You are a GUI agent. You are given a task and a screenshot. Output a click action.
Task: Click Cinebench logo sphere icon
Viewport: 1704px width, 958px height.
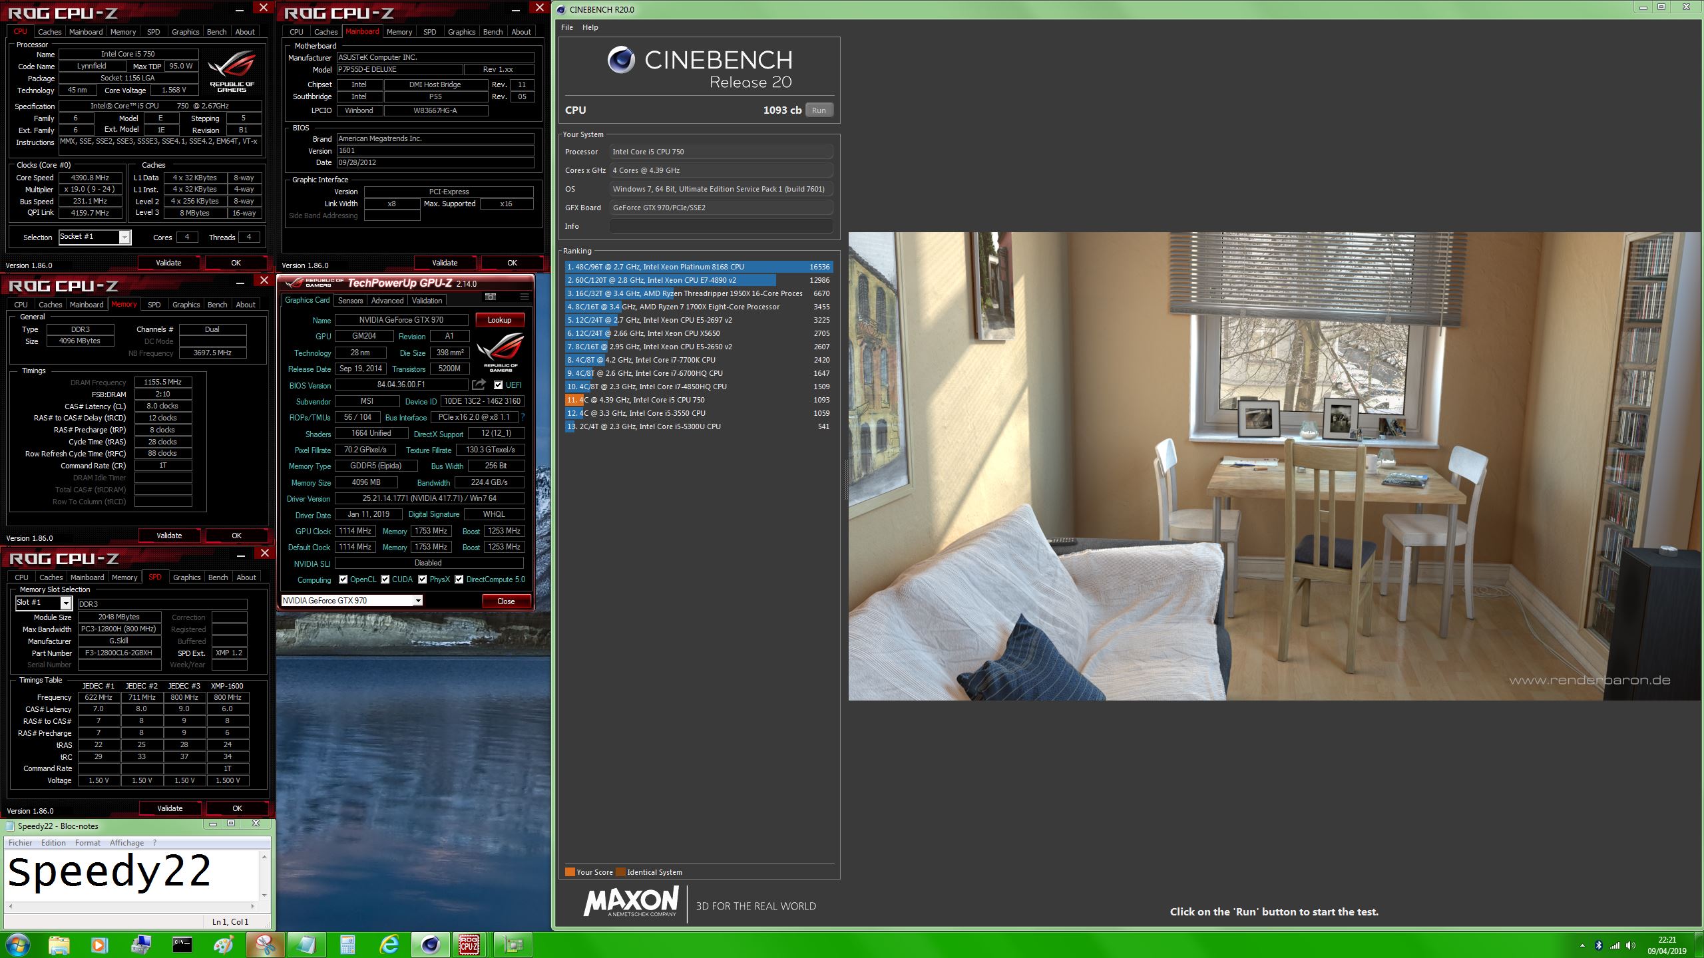point(621,60)
